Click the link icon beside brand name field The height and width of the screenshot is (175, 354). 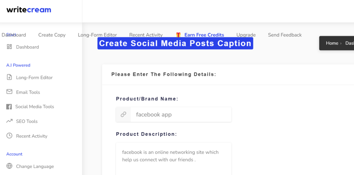[x=123, y=114]
